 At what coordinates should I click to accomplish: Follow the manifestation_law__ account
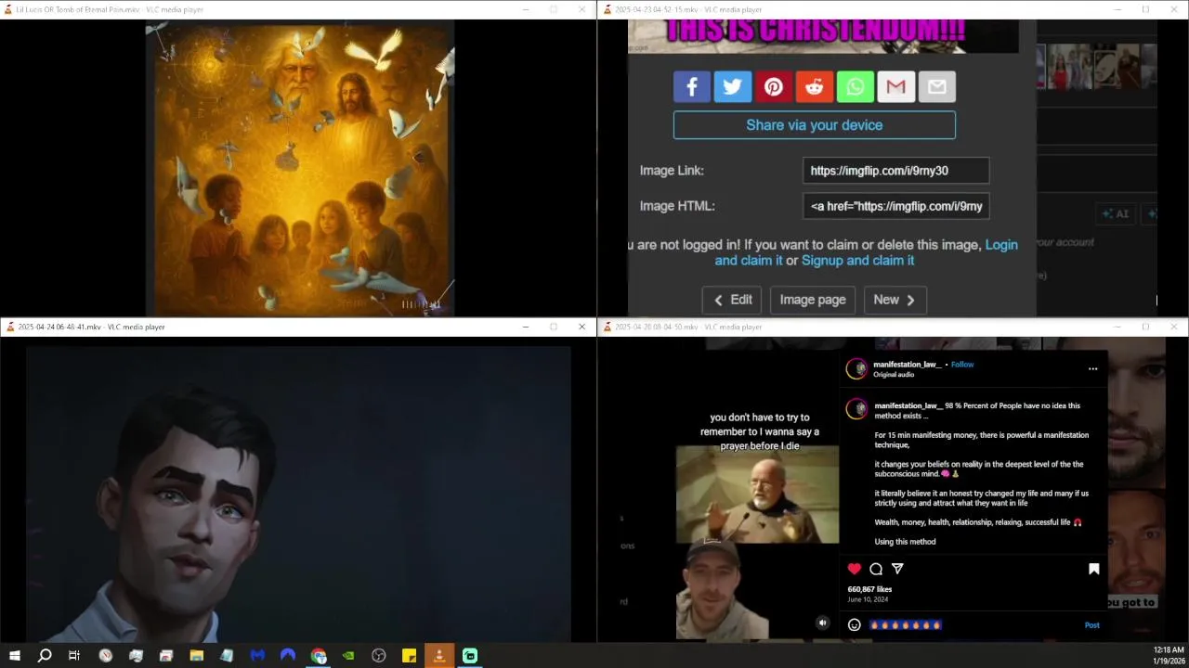(962, 365)
